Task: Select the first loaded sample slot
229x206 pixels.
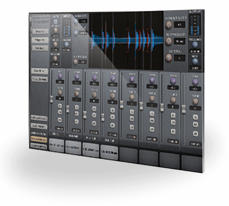Action: point(56,145)
